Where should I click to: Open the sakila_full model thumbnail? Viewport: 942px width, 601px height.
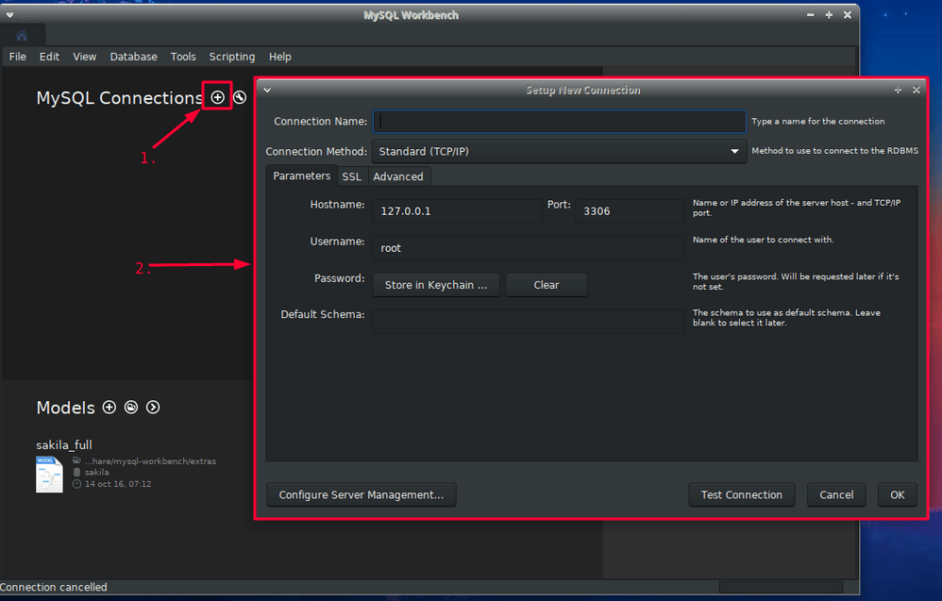point(49,475)
